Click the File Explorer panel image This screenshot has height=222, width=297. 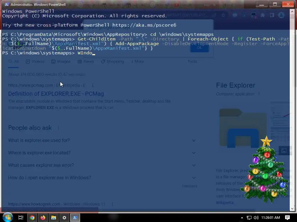(x=243, y=128)
